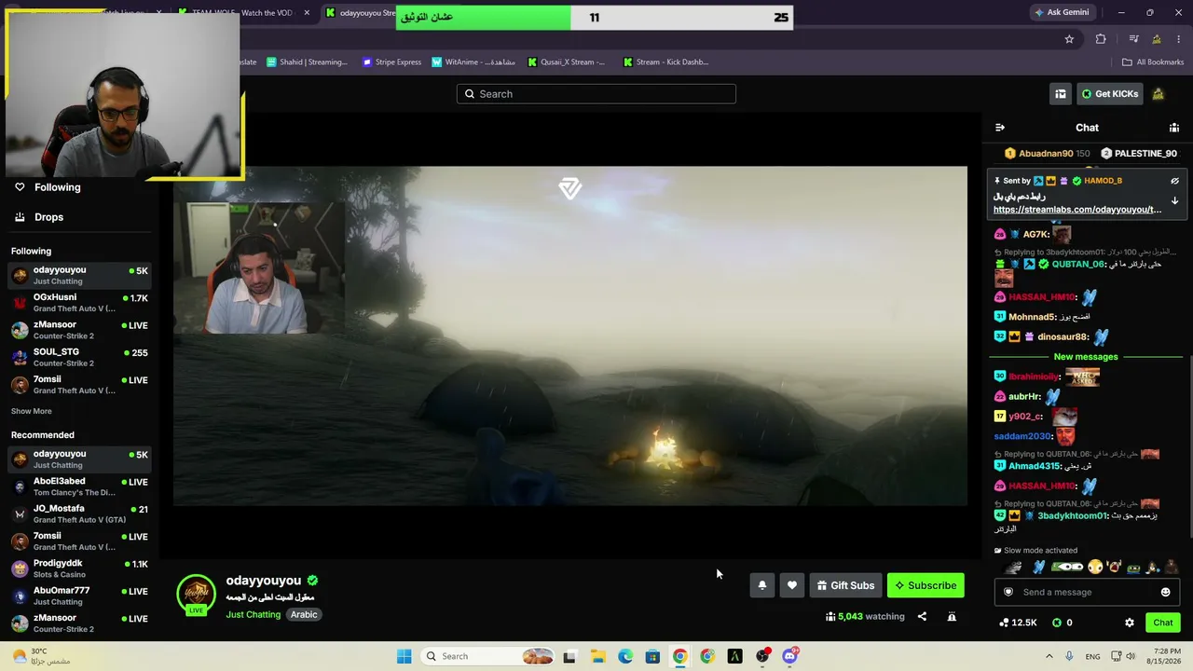Open the Stream - Kick Dashboard bookmark
The width and height of the screenshot is (1193, 671).
(665, 62)
